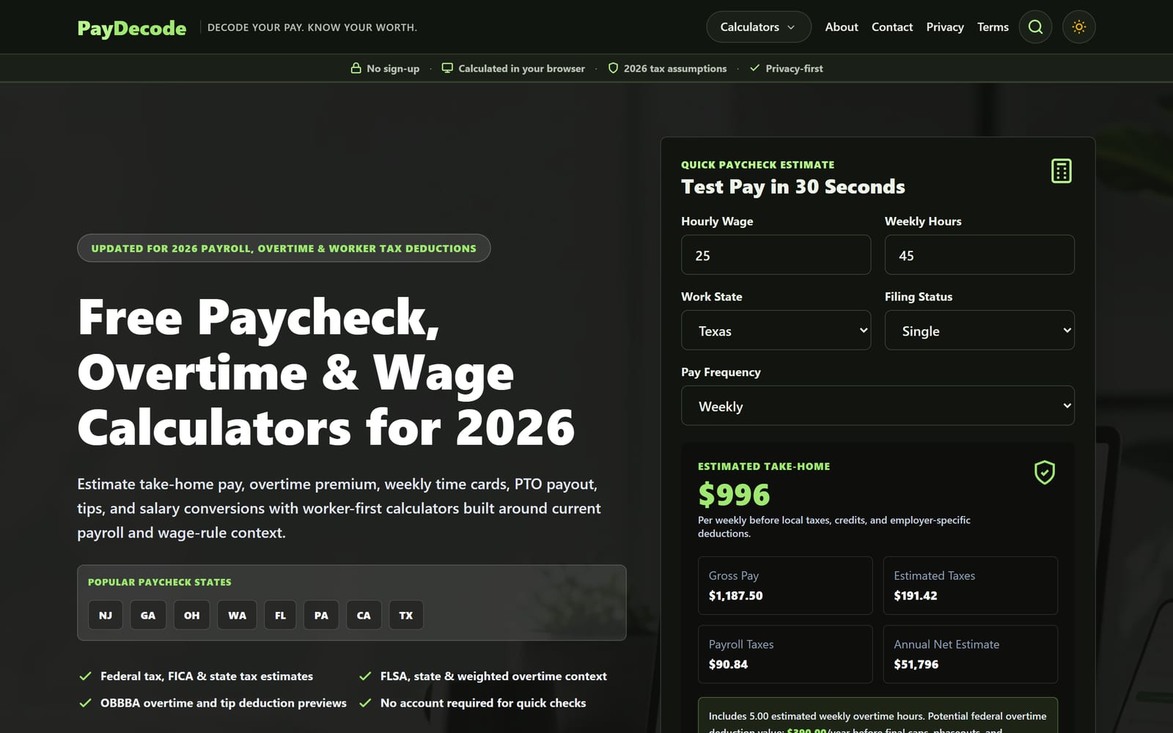Select the CA state button
This screenshot has width=1173, height=733.
364,615
